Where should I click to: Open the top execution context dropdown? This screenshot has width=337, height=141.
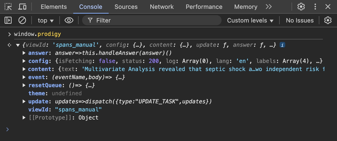(x=46, y=20)
